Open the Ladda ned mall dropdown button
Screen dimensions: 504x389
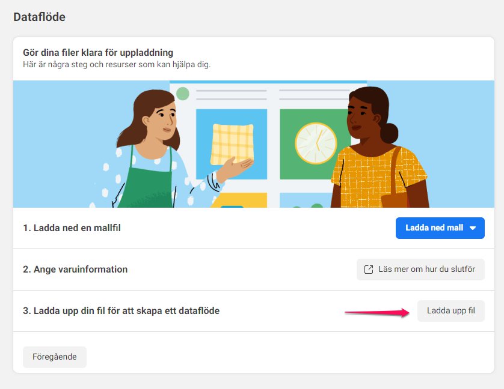[x=440, y=228]
